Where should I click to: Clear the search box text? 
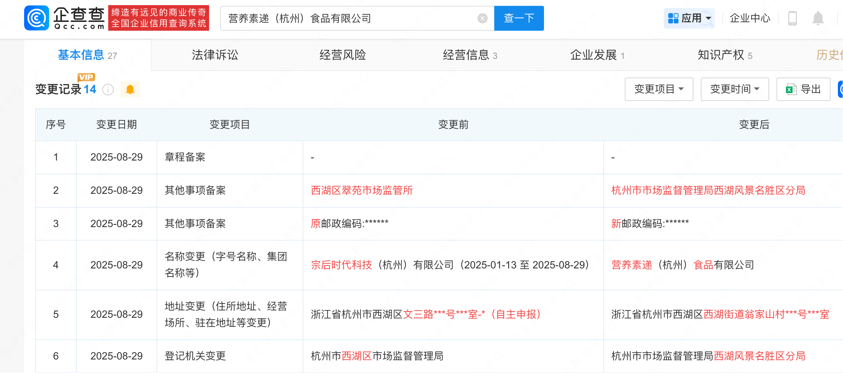(482, 18)
